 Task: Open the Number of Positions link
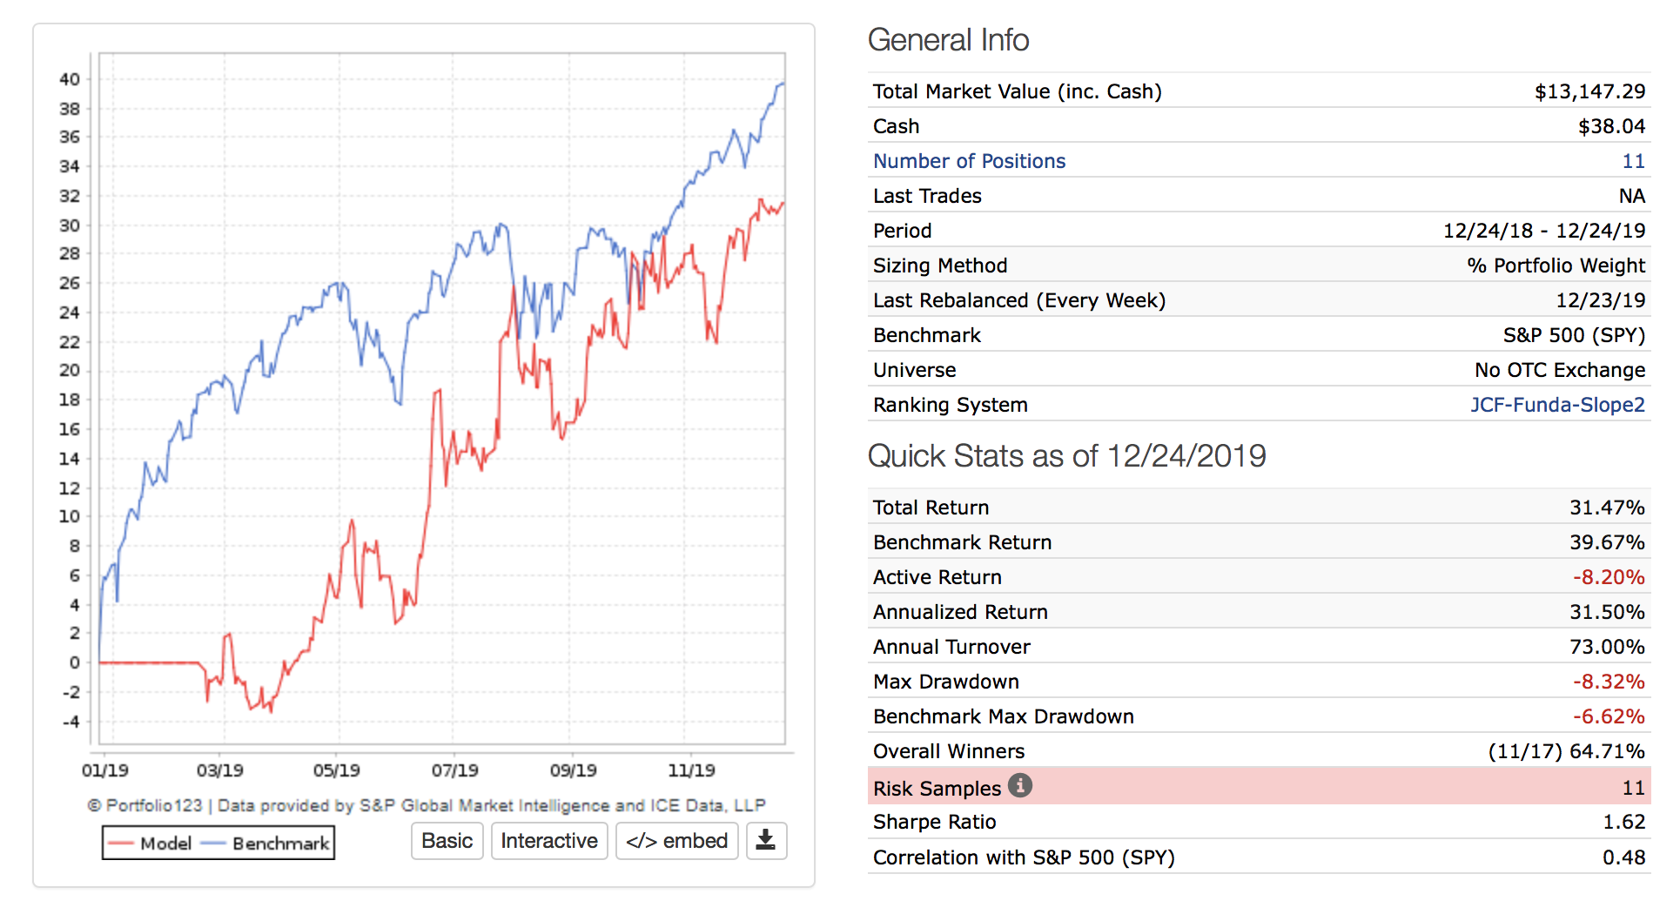pos(969,161)
